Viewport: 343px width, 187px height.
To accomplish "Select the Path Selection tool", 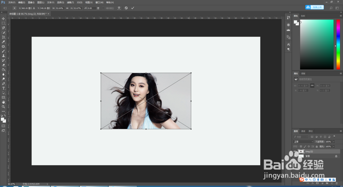I will coord(3,93).
